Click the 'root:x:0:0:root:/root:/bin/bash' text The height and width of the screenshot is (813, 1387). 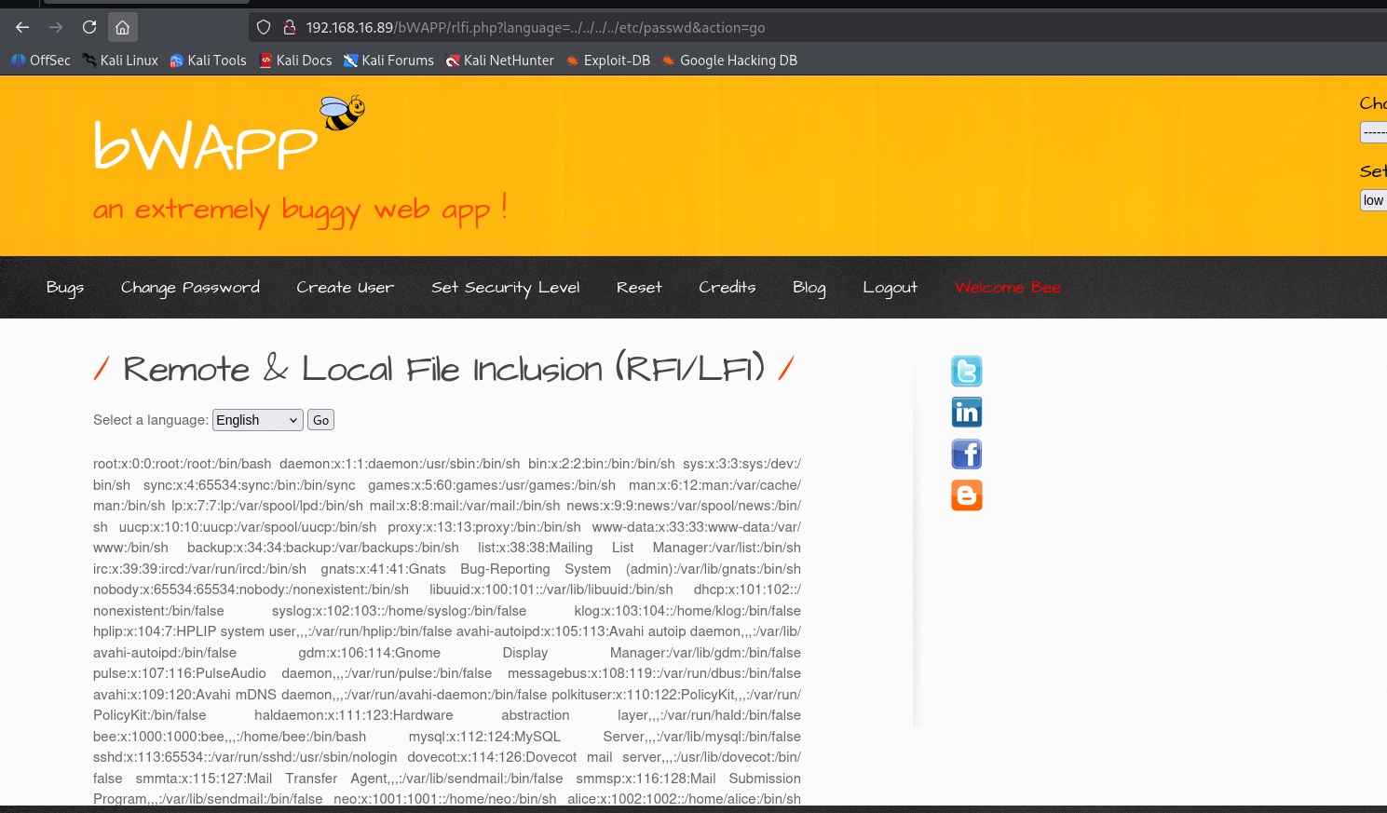(183, 464)
